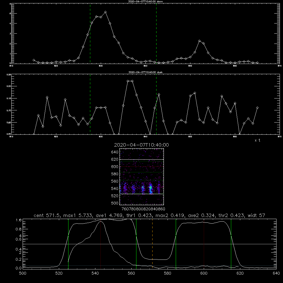Click the "ave1 4.769" value
Image resolution: width=283 pixels, height=283 pixels.
109,215
